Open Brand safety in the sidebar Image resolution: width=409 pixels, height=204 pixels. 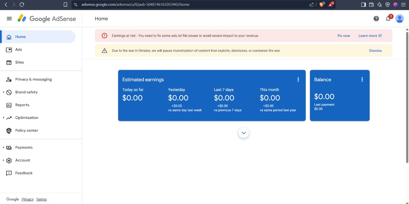click(x=38, y=92)
